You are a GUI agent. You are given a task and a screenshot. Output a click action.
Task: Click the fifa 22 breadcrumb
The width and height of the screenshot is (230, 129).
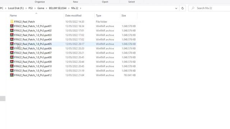point(75,8)
